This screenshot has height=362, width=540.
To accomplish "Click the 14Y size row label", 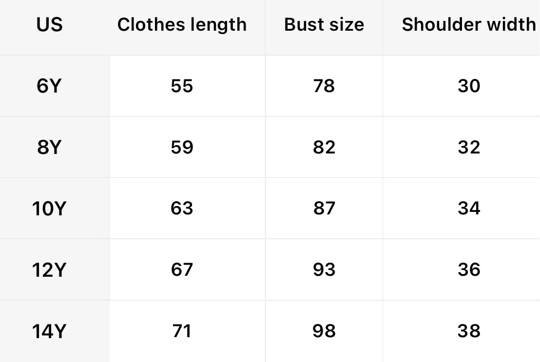I will 49,331.
